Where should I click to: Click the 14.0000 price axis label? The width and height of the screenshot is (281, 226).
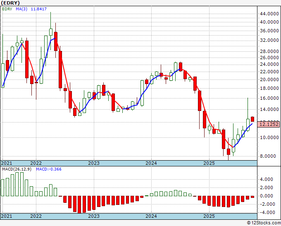pos(269,109)
